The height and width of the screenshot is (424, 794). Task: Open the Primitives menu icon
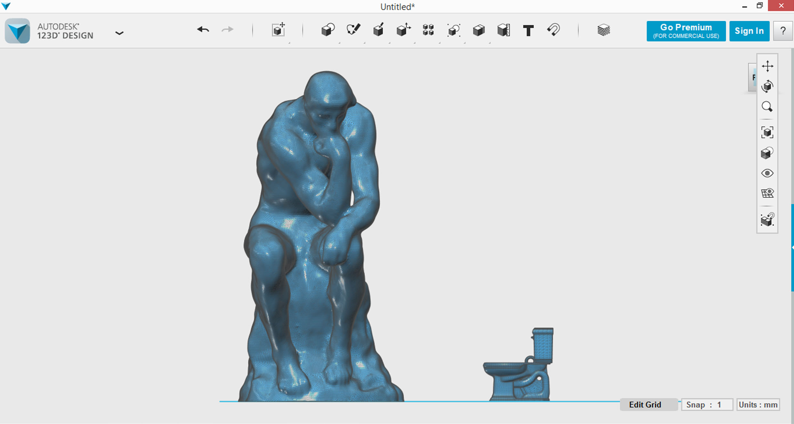[x=328, y=30]
